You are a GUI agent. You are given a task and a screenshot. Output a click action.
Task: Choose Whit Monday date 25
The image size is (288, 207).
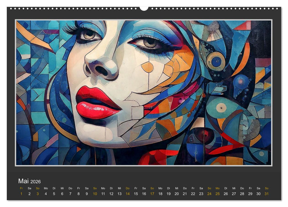pos(218,194)
